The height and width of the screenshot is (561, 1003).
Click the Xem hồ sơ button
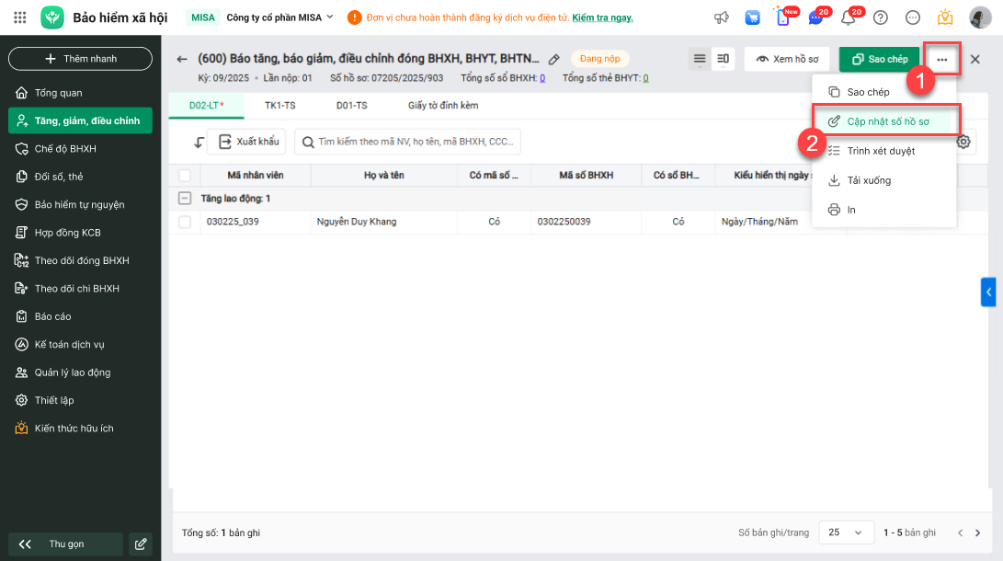[787, 59]
